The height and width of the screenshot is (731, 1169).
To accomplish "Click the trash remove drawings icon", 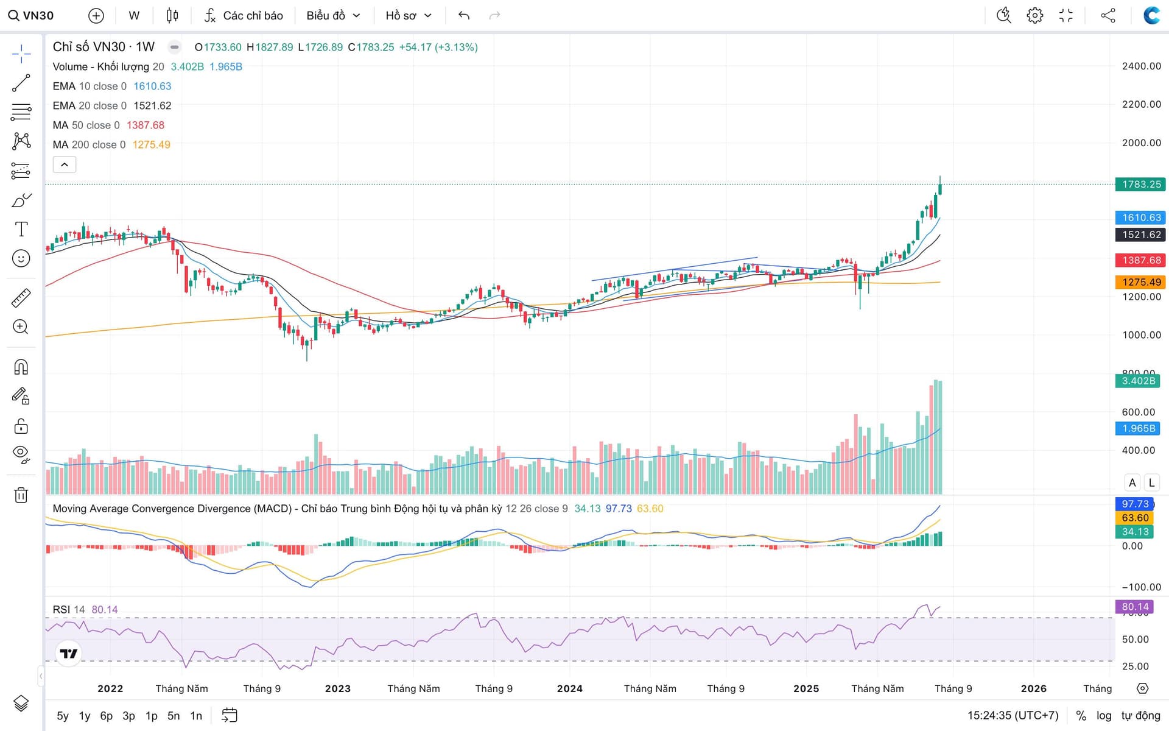I will pyautogui.click(x=21, y=495).
